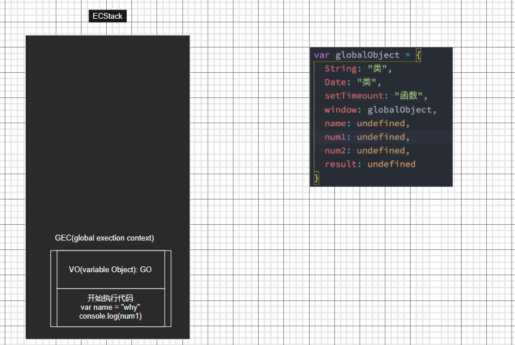Viewport: 515px width, 345px height.
Task: Click the highlighted num1: undefined line
Action: point(367,137)
